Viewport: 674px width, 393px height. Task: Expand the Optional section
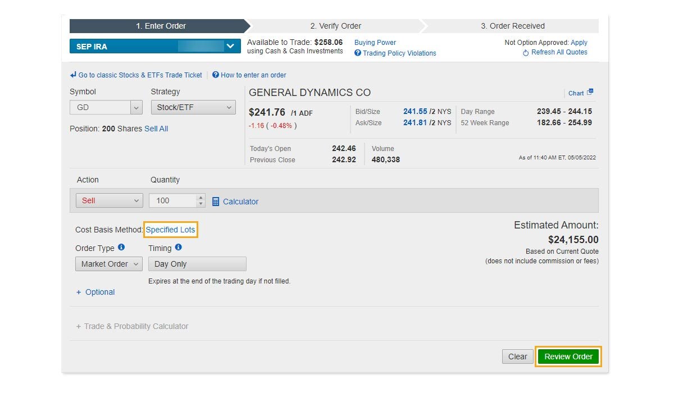(95, 292)
